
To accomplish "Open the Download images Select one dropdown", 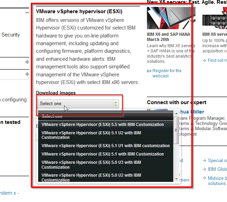I will [78, 104].
